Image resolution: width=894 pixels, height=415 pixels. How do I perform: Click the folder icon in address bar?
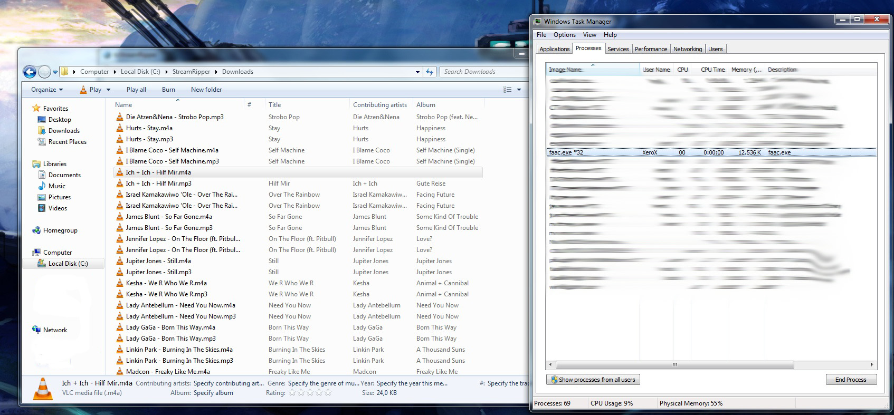coord(64,72)
